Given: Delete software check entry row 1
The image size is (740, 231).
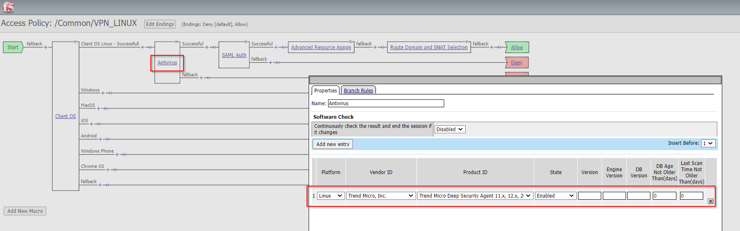Looking at the screenshot, I should click(711, 201).
